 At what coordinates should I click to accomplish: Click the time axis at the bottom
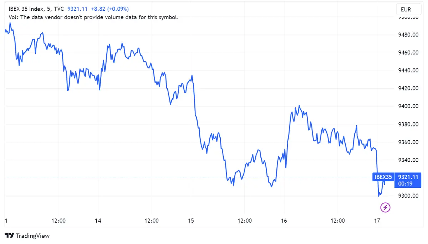click(214, 221)
